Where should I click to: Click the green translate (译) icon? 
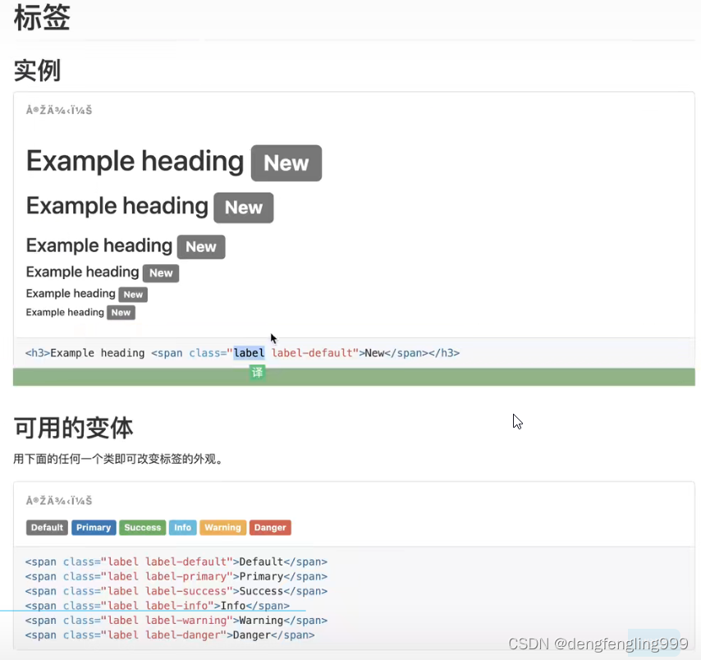click(x=257, y=372)
